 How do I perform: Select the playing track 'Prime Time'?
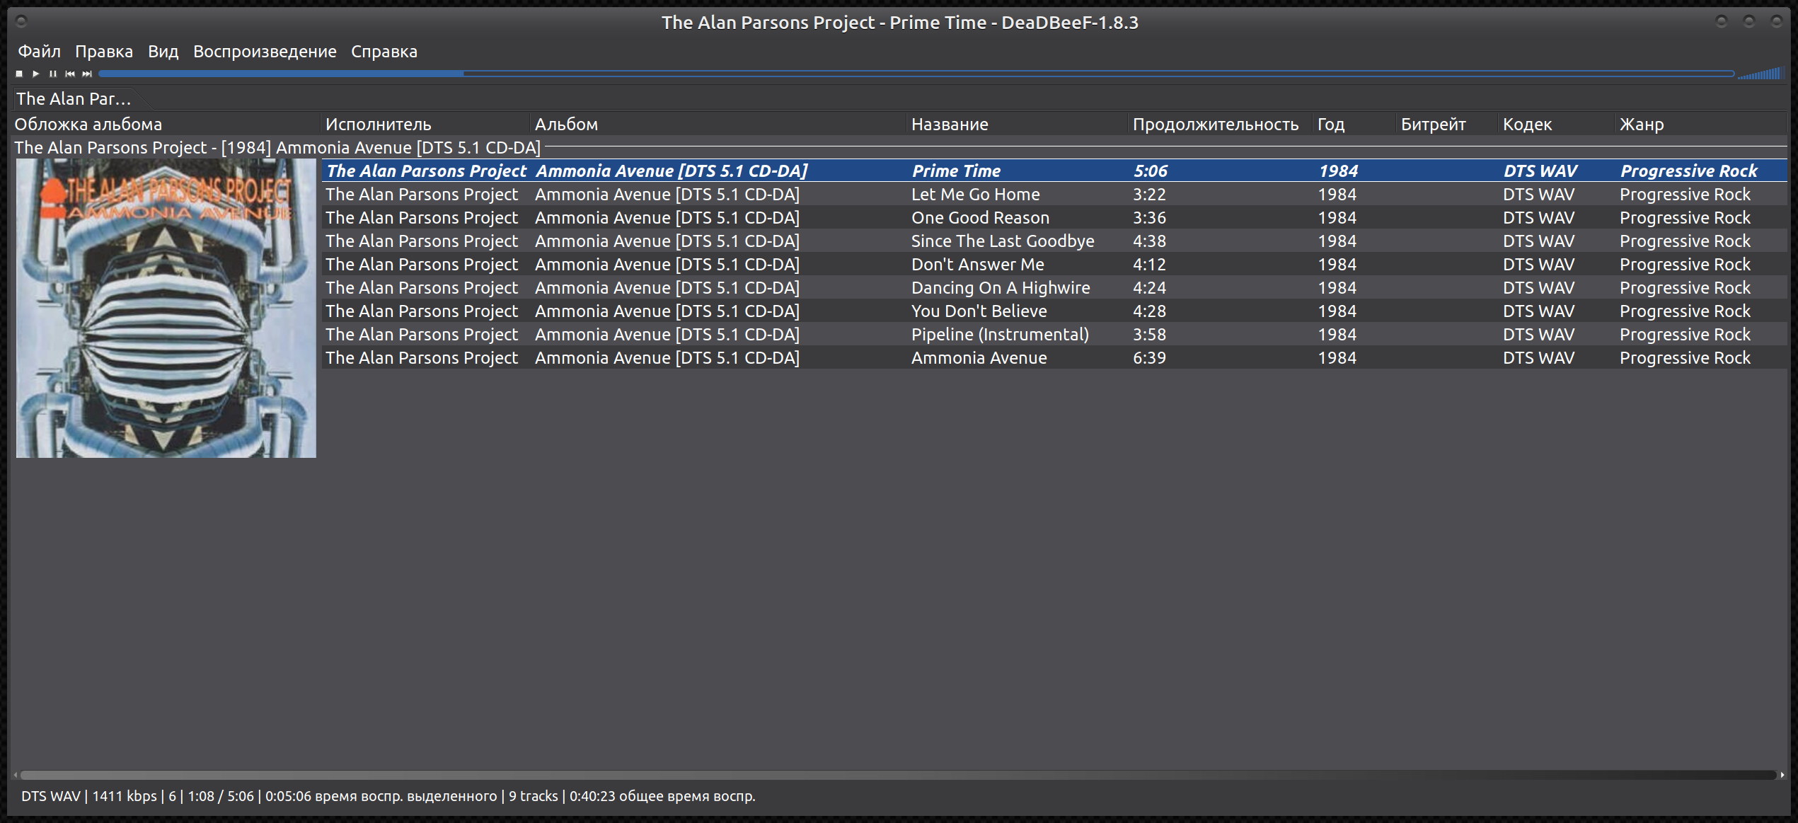tap(1054, 171)
